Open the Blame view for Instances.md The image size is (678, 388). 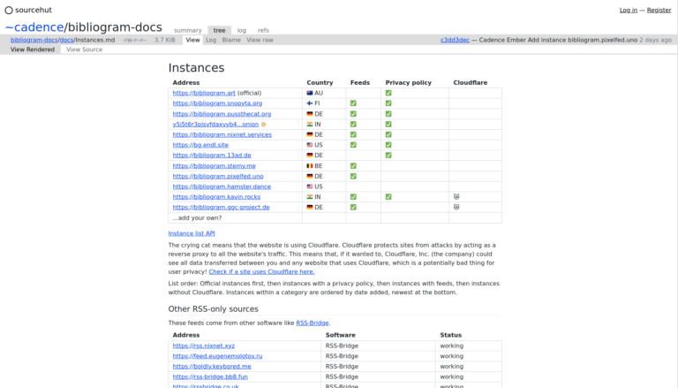pyautogui.click(x=231, y=40)
